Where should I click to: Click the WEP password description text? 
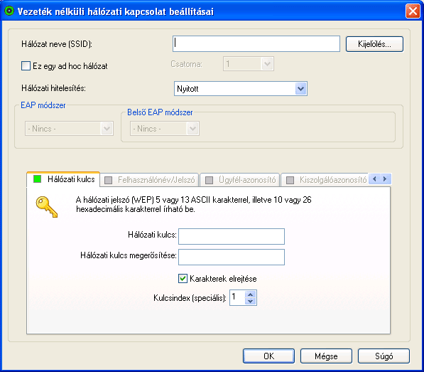[194, 204]
